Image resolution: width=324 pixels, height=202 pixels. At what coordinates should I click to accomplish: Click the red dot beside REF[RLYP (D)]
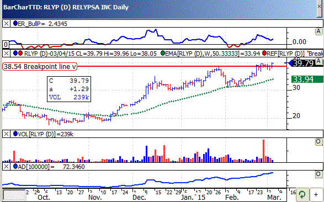point(264,54)
